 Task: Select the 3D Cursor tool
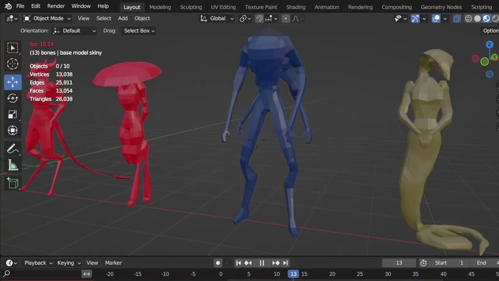coord(12,64)
